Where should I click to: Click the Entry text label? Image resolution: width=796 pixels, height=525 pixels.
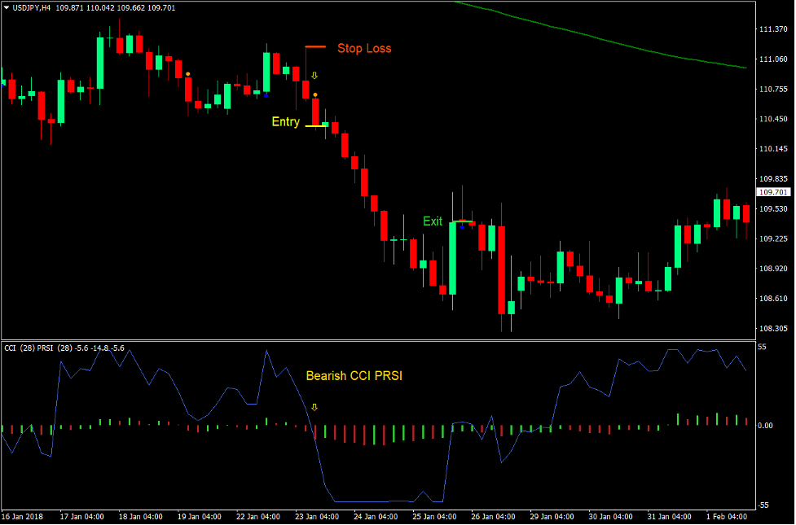tap(286, 122)
